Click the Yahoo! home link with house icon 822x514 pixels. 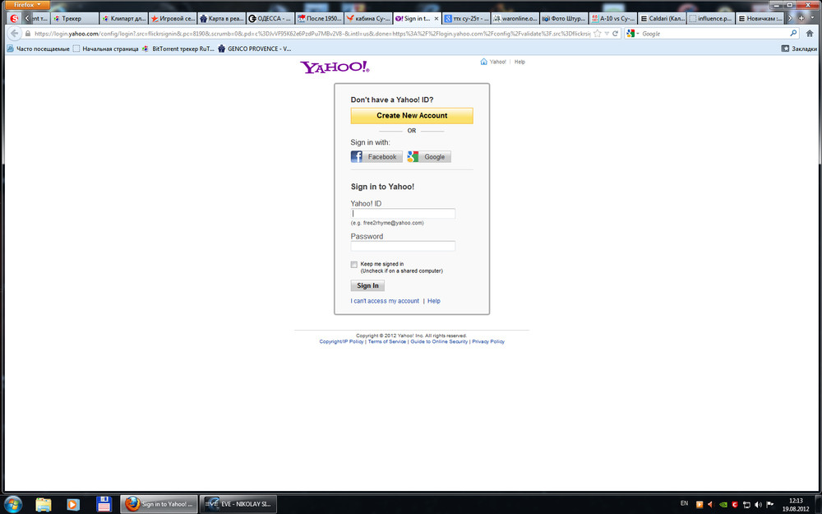[492, 62]
